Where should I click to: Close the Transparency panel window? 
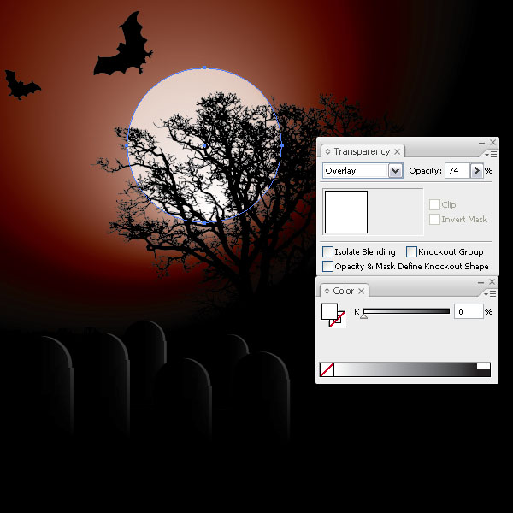[492, 142]
